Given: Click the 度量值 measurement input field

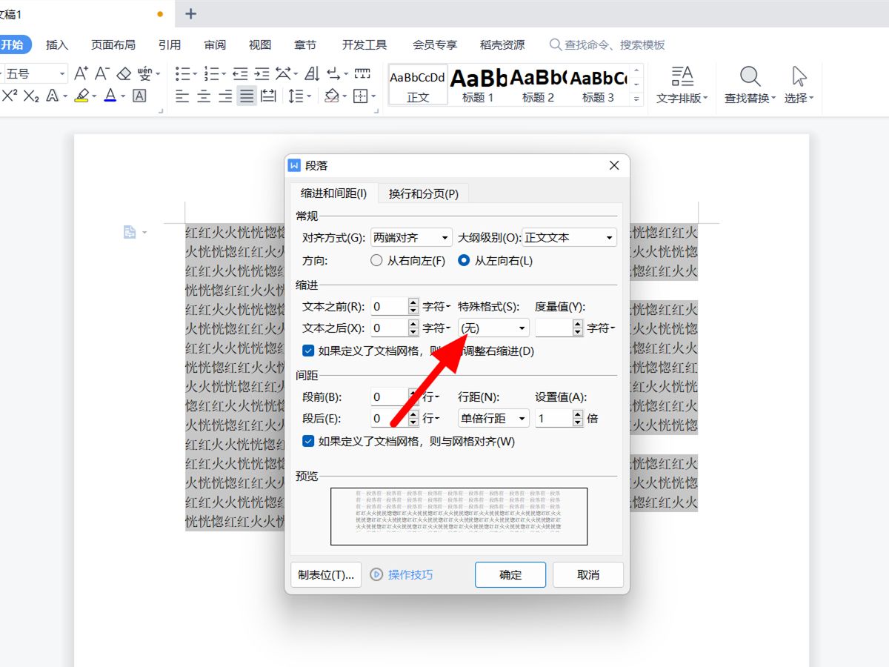Looking at the screenshot, I should pyautogui.click(x=554, y=328).
